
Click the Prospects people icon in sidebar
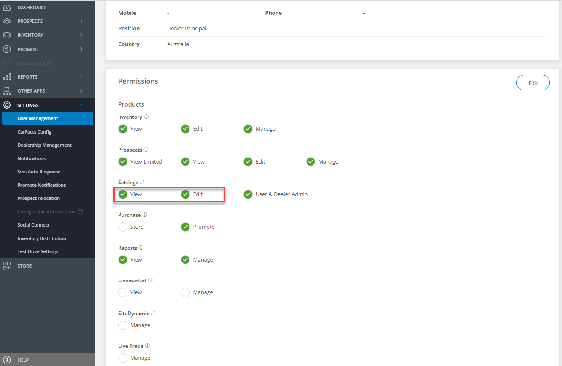7,21
